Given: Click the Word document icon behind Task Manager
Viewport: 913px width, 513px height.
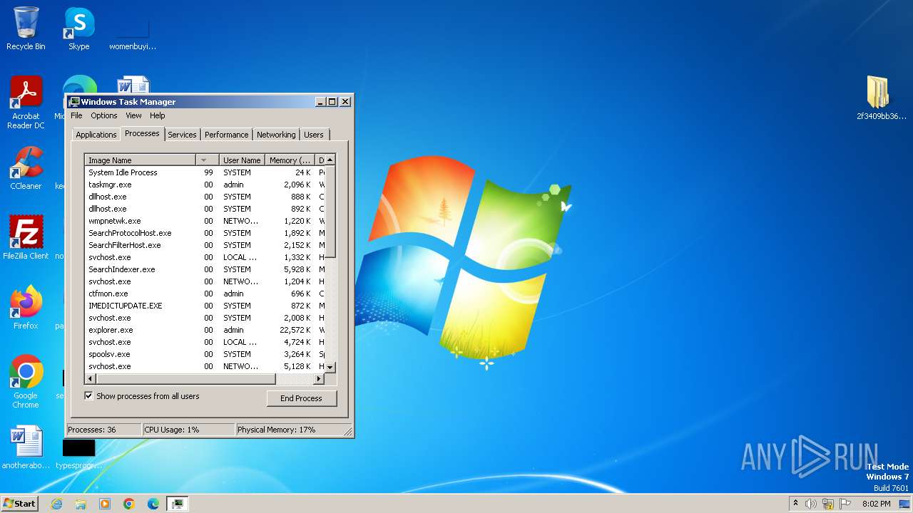Looking at the screenshot, I should tap(133, 84).
